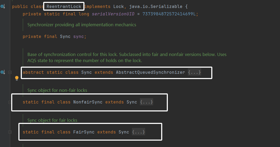
Task: Expand the fold marker on the NonfairSync class line
Action: (x=10, y=102)
